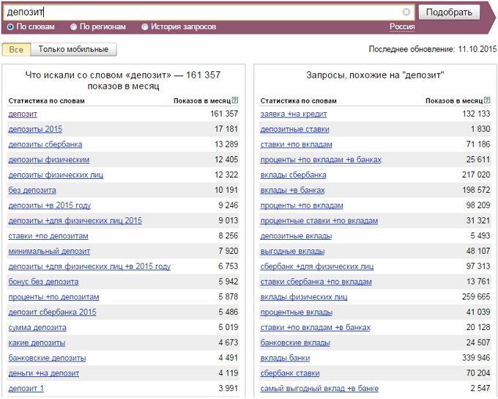Open the 'минимальный депозит' link
The image size is (498, 399).
point(49,252)
